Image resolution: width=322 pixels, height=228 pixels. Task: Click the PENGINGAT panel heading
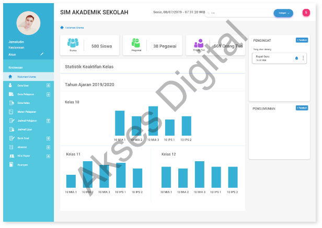coord(262,41)
